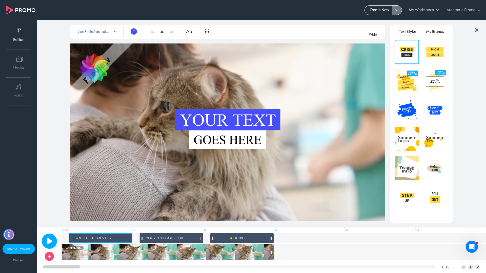This screenshot has height=273, width=486.
Task: Click the right trim handle of OUTRO clip
Action: click(271, 238)
